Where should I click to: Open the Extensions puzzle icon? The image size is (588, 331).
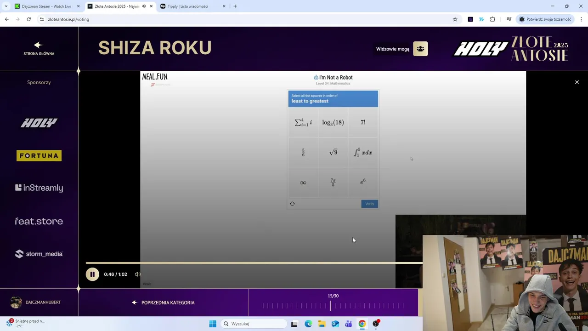tap(492, 19)
